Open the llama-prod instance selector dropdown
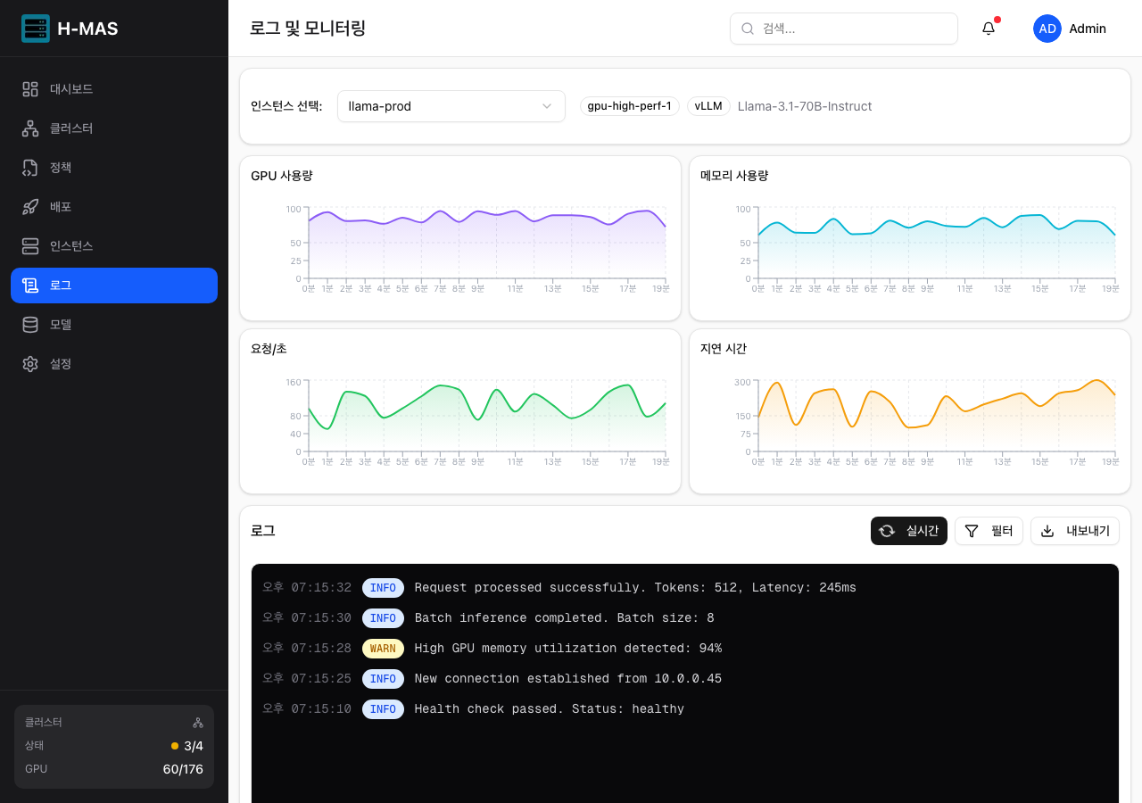The width and height of the screenshot is (1142, 803). coord(451,106)
